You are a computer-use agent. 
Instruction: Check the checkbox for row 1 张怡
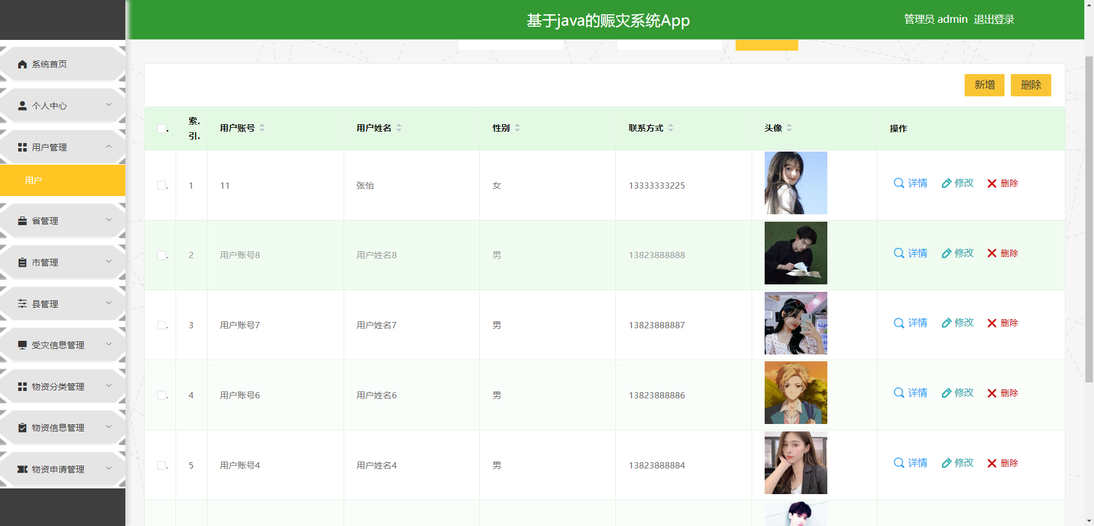click(x=162, y=185)
